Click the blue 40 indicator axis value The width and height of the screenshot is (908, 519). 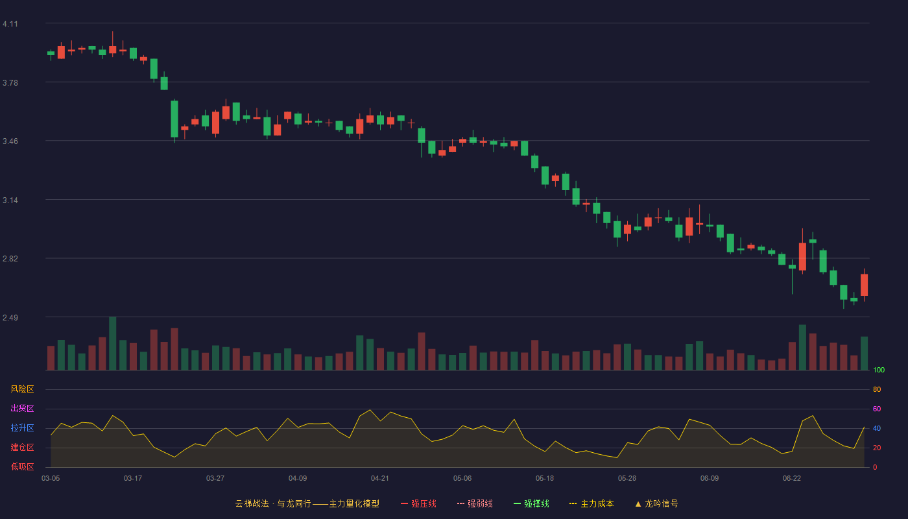[877, 428]
